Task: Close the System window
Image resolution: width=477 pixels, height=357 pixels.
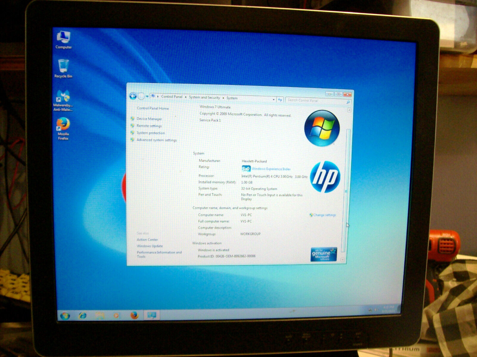Action: 347,95
